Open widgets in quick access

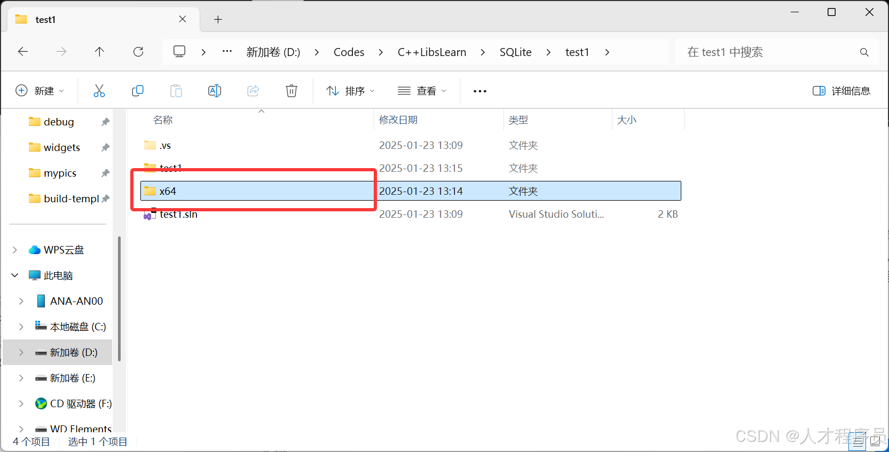62,147
